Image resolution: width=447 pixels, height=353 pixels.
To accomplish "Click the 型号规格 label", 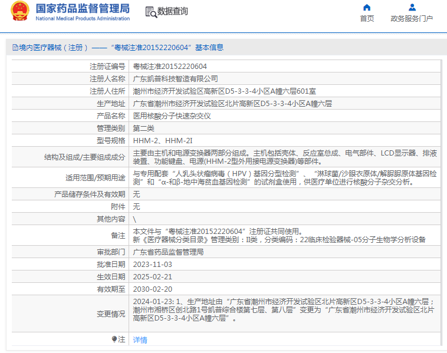I will point(111,141).
